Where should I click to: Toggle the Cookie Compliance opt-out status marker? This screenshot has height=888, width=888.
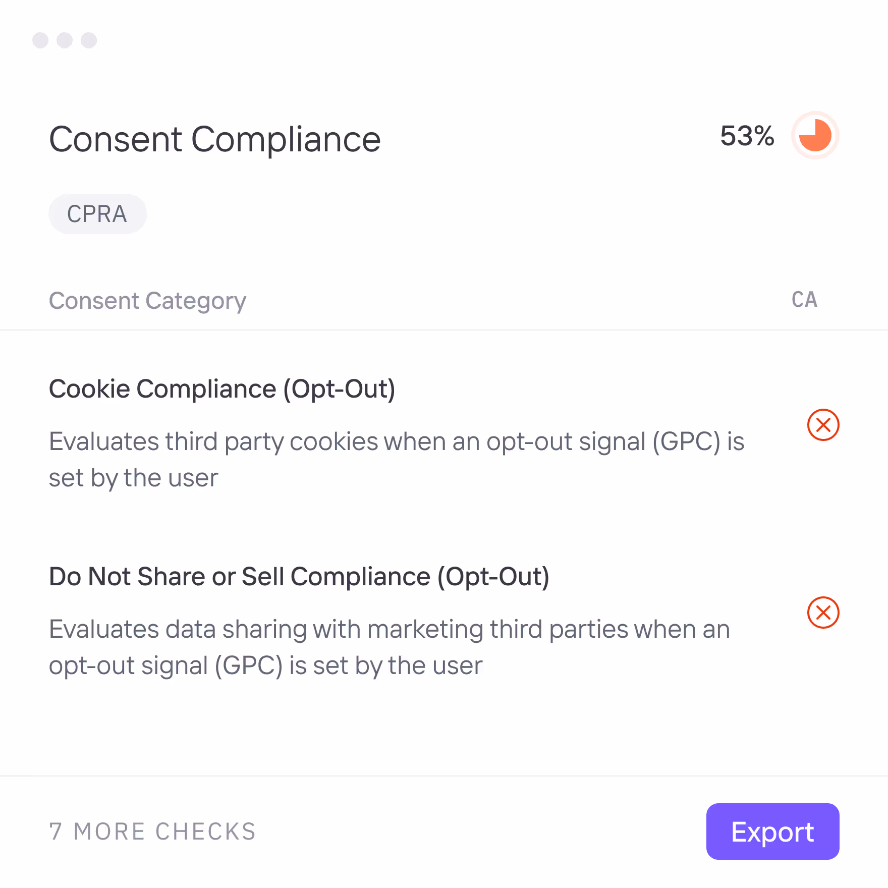(x=823, y=425)
